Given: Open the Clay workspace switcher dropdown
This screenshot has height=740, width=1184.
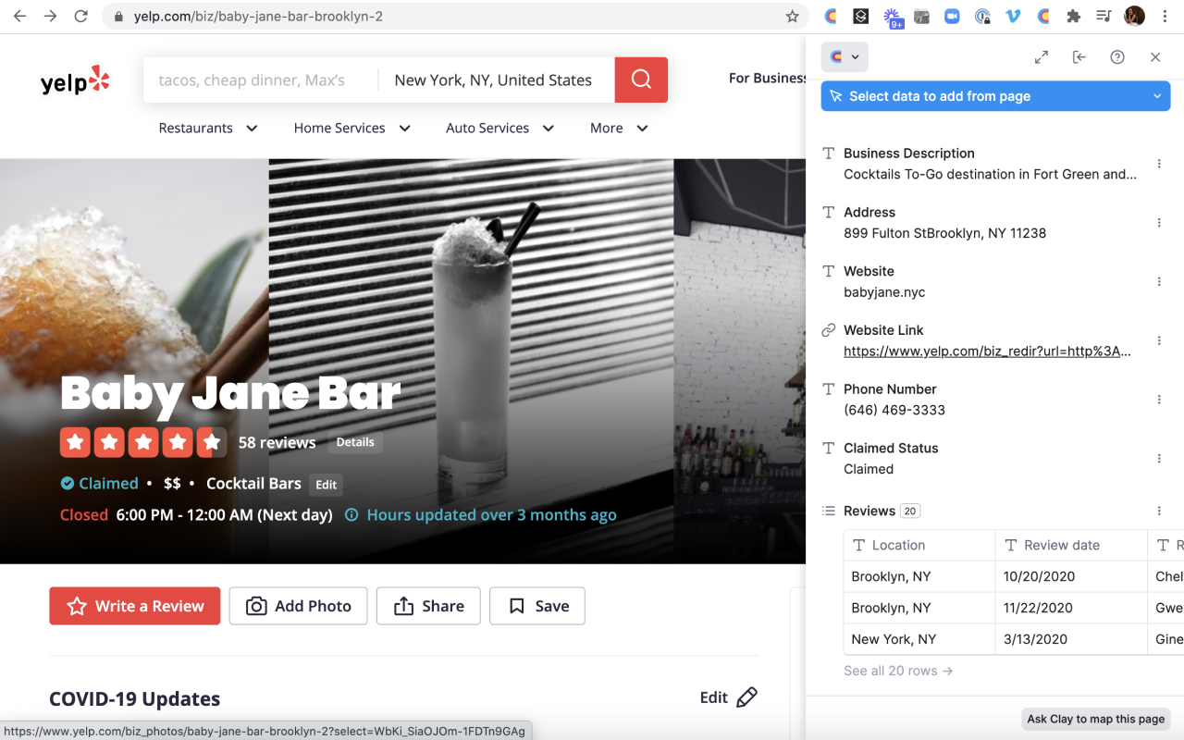Looking at the screenshot, I should pos(845,57).
